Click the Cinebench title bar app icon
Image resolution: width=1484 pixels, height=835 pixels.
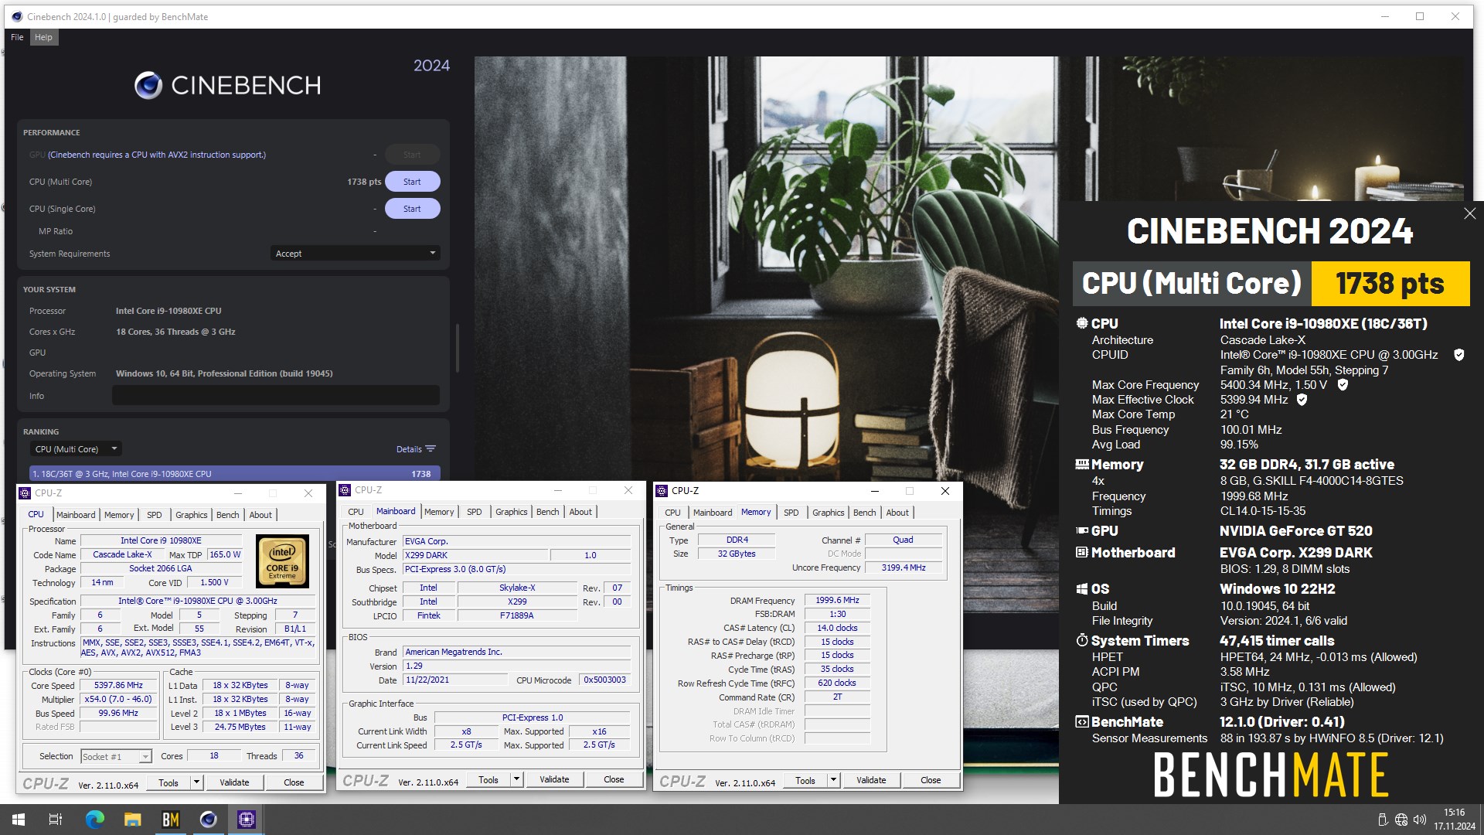point(17,16)
